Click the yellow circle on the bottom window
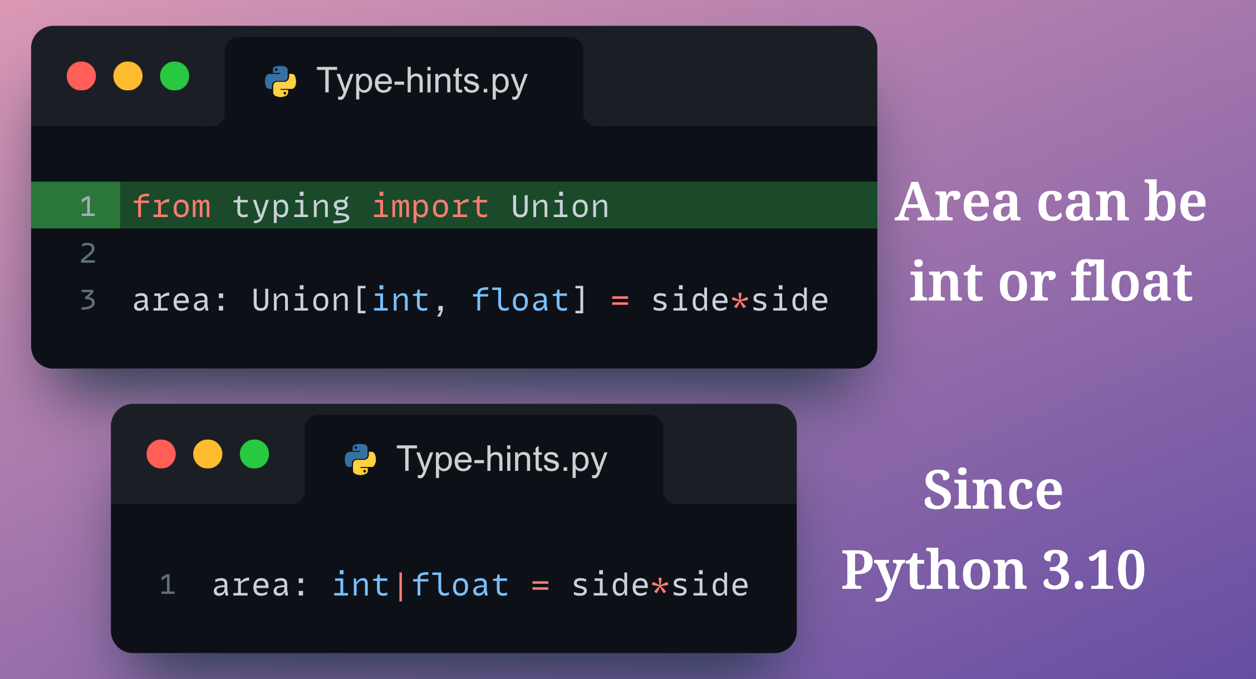 point(208,454)
